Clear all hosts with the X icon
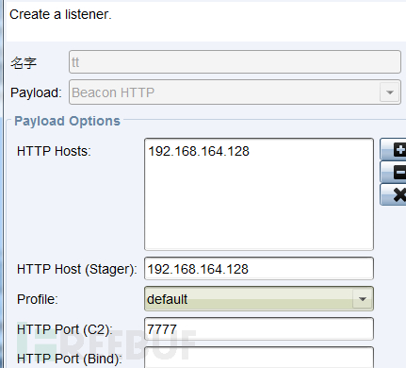Viewport: 406px width, 368px height. (x=394, y=194)
